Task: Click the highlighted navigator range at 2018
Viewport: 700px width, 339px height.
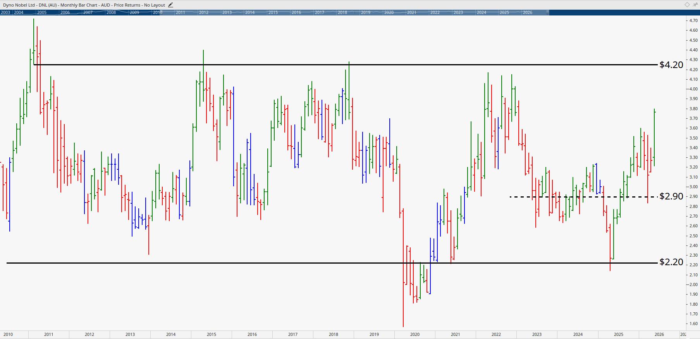Action: coord(342,12)
